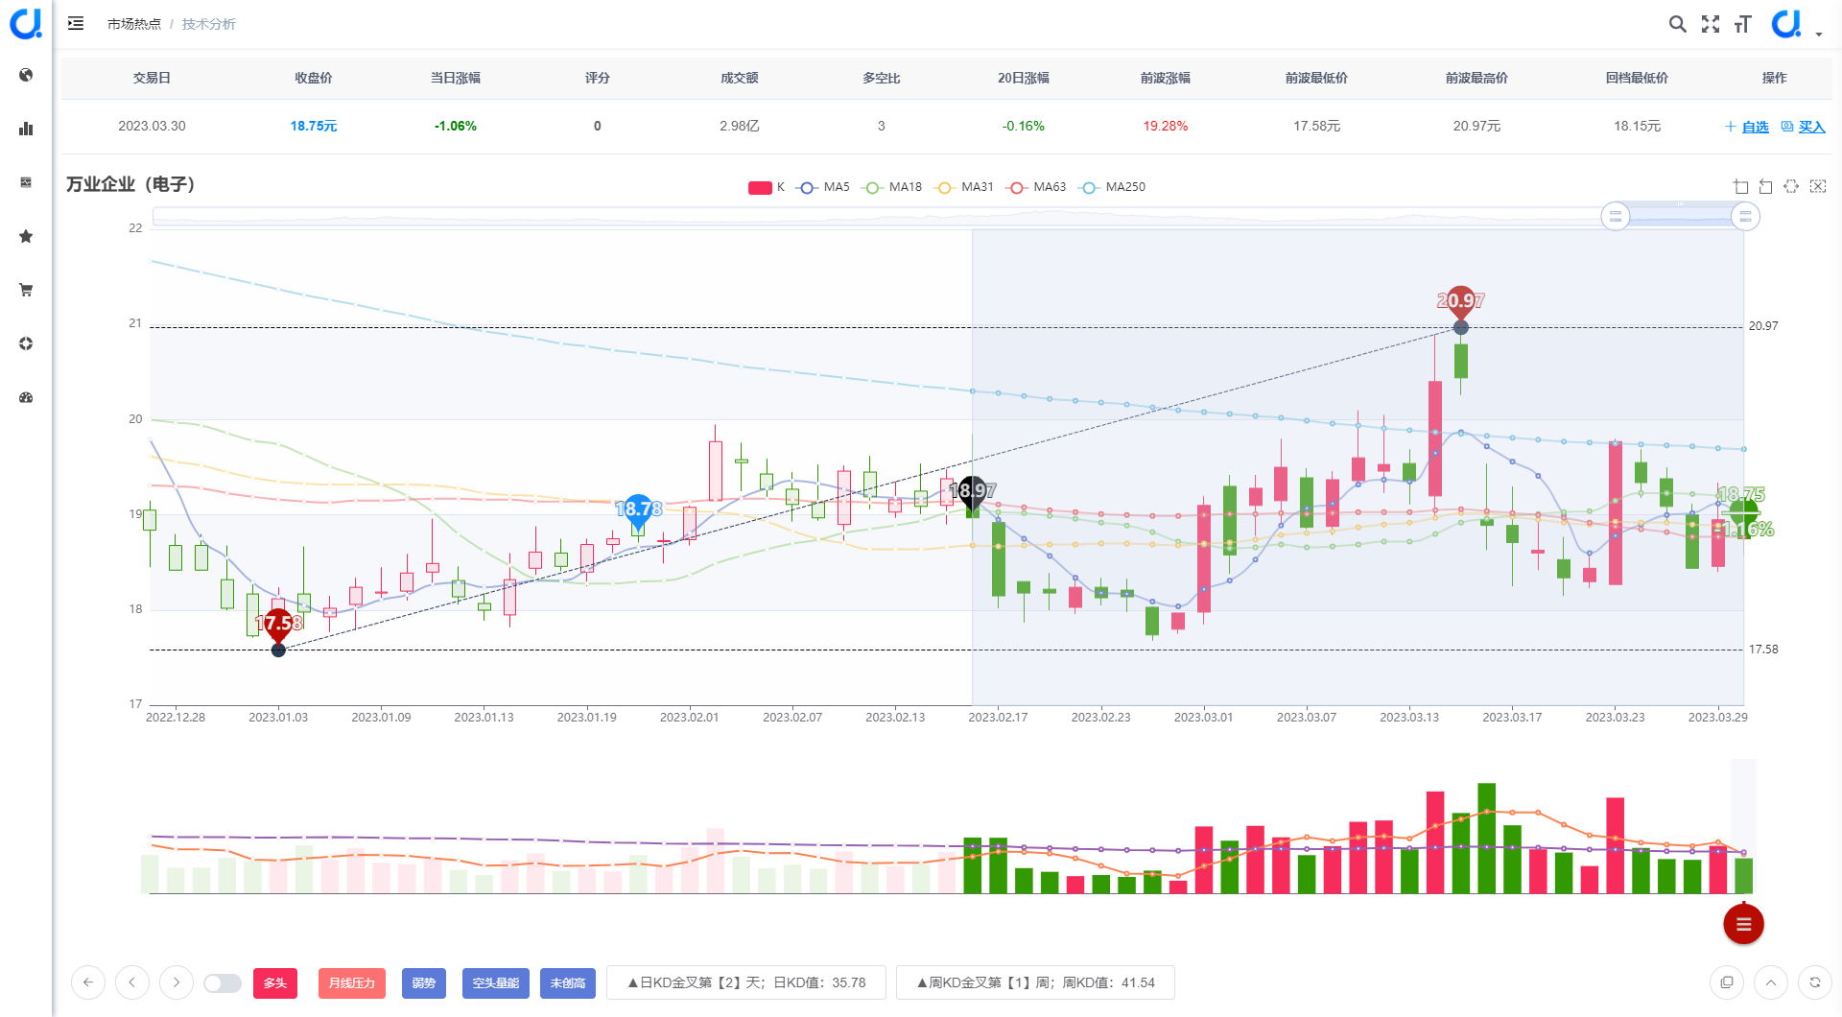Toggle fullscreen with the expand icon

tap(1711, 24)
